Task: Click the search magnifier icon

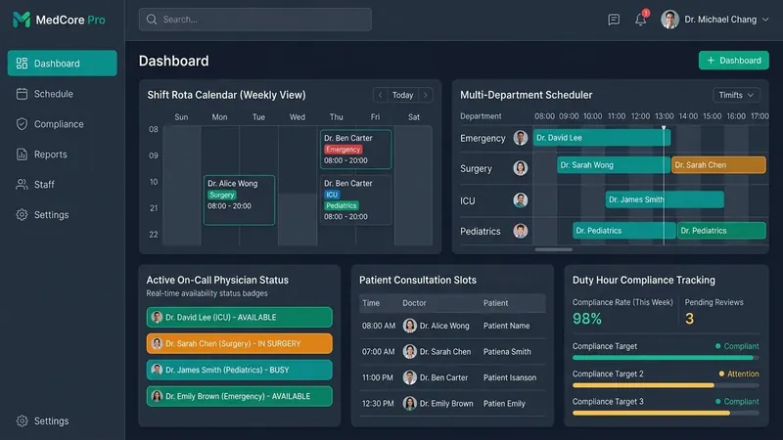Action: [x=152, y=20]
